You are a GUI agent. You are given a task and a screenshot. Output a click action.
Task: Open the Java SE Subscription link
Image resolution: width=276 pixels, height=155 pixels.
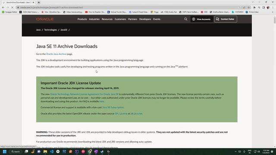point(113,107)
